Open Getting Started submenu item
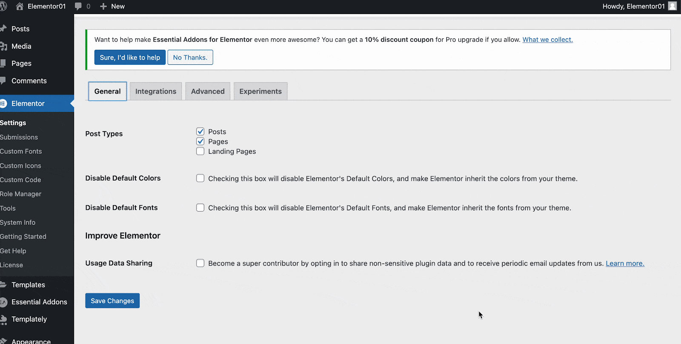Image resolution: width=681 pixels, height=344 pixels. (23, 236)
